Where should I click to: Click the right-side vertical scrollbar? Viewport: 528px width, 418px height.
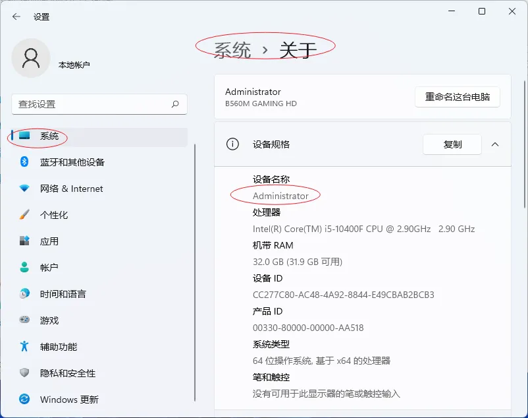point(525,144)
